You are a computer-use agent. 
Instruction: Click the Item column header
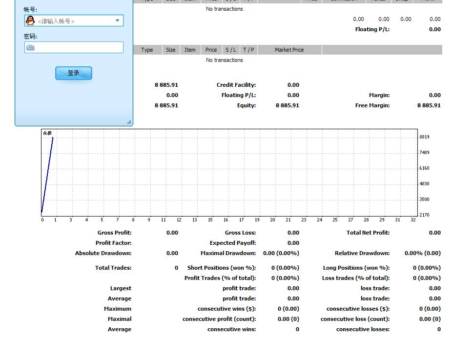(x=190, y=50)
